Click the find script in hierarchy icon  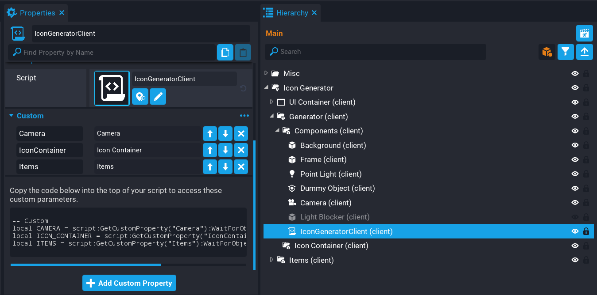140,97
